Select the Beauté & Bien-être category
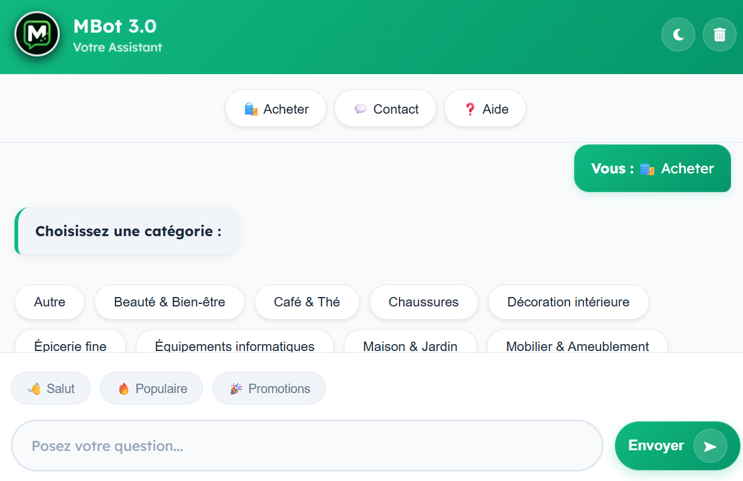The image size is (743, 481). click(169, 302)
